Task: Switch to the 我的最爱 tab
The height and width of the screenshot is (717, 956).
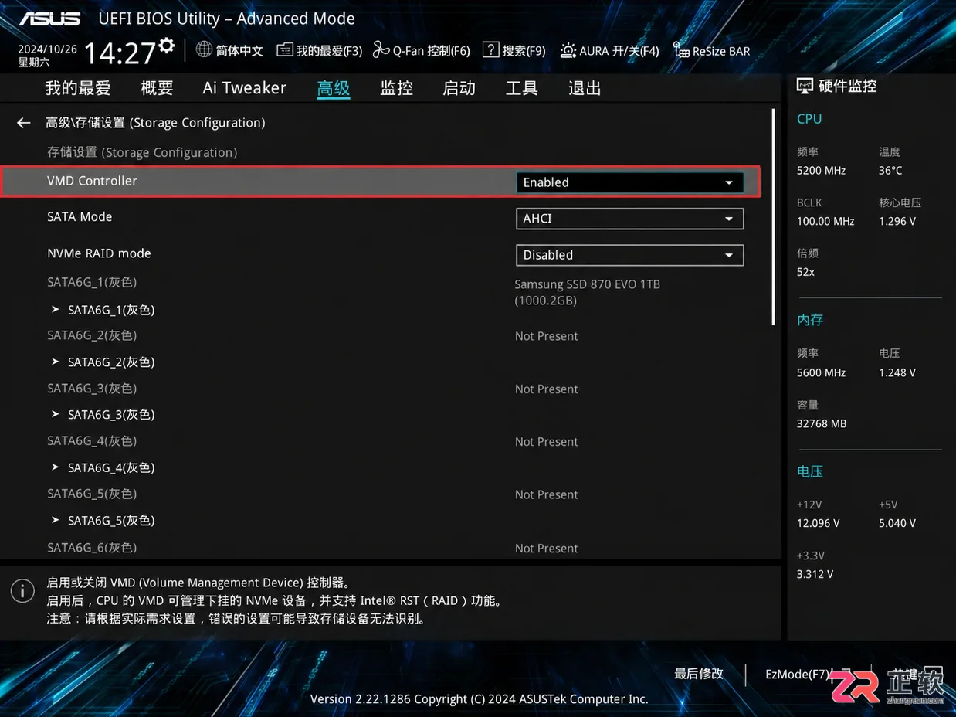Action: tap(78, 88)
